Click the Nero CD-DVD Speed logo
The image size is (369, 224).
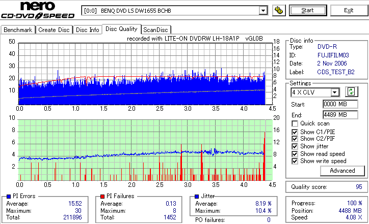pyautogui.click(x=38, y=10)
